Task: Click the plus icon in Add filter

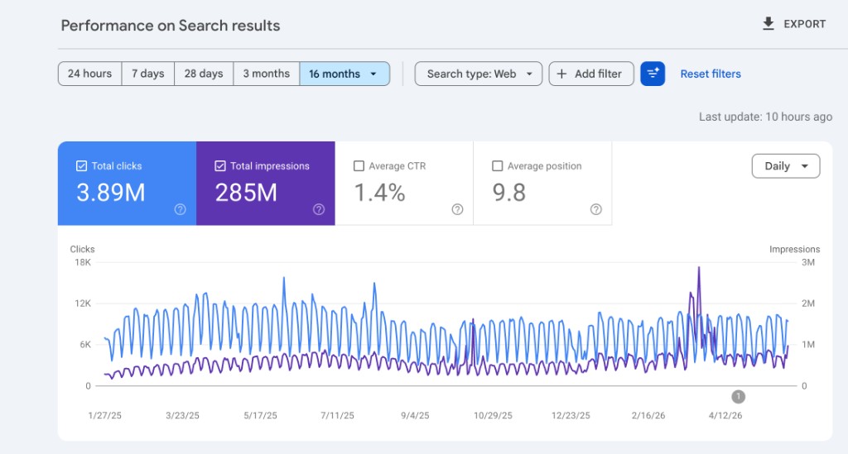Action: [x=562, y=74]
